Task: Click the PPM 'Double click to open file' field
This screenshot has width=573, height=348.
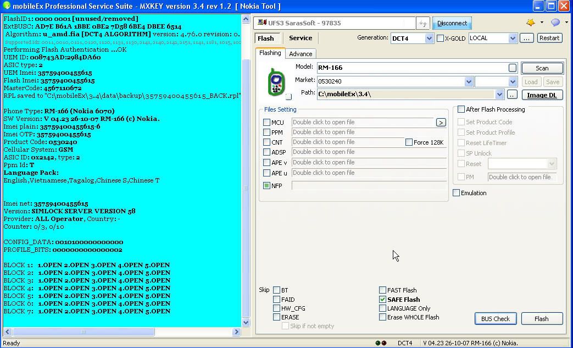Action: click(369, 132)
